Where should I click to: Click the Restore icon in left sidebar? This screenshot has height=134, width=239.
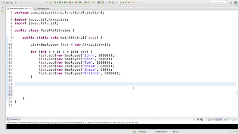click(x=3, y=8)
